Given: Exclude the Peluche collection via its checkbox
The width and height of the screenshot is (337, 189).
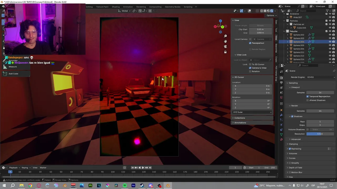Looking at the screenshot, I should [x=326, y=31].
